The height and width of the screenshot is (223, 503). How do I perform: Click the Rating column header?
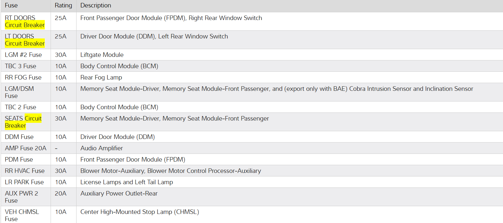coord(63,5)
